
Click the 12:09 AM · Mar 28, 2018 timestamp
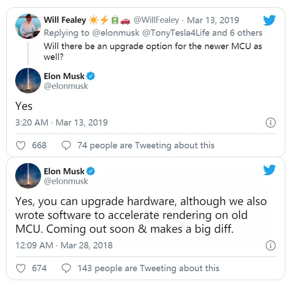[64, 245]
